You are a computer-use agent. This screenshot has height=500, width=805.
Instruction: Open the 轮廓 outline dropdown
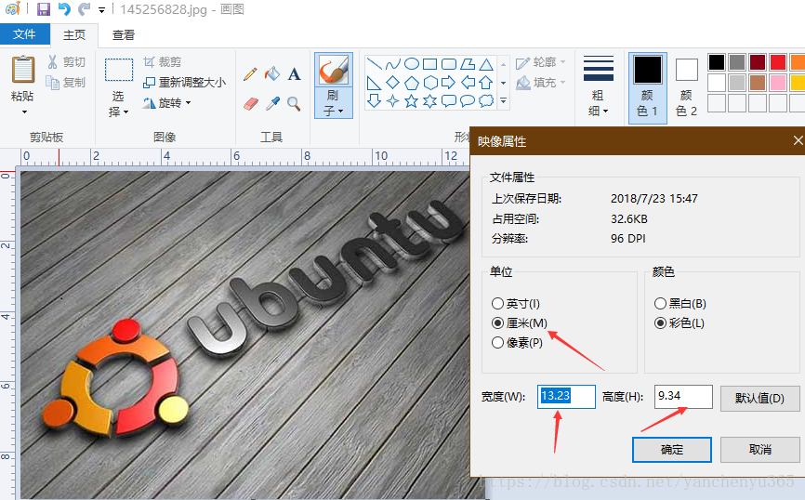(541, 62)
